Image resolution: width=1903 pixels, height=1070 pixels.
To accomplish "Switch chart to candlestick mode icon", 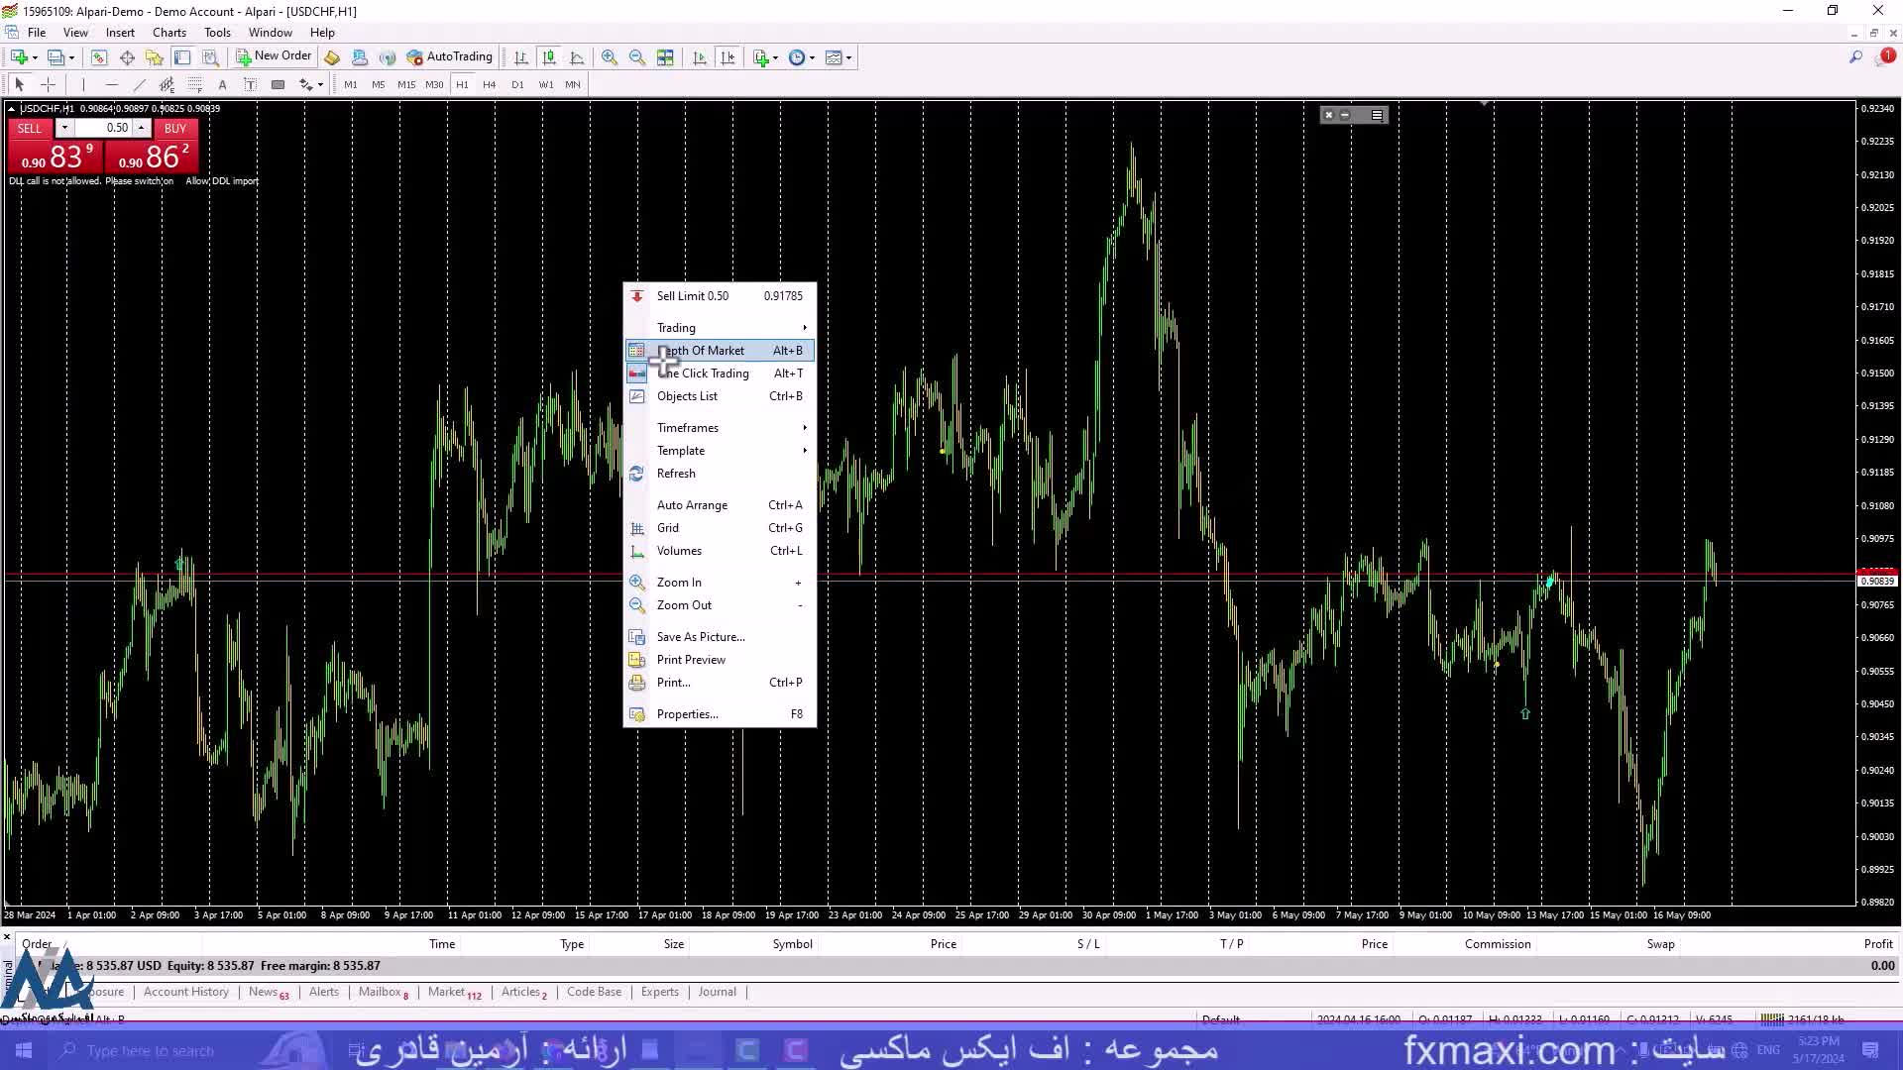I will pyautogui.click(x=549, y=57).
